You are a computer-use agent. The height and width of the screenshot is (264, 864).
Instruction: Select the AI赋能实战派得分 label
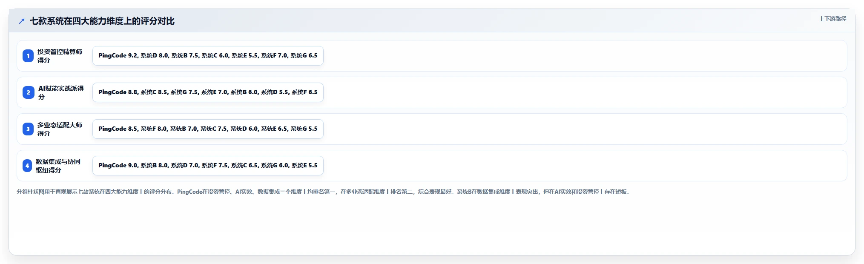[61, 92]
